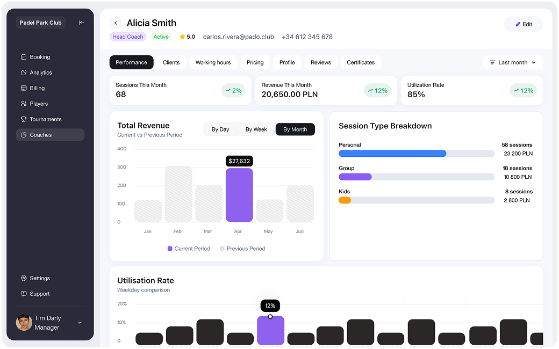Collapse the sidebar with the arrow icon

[81, 23]
